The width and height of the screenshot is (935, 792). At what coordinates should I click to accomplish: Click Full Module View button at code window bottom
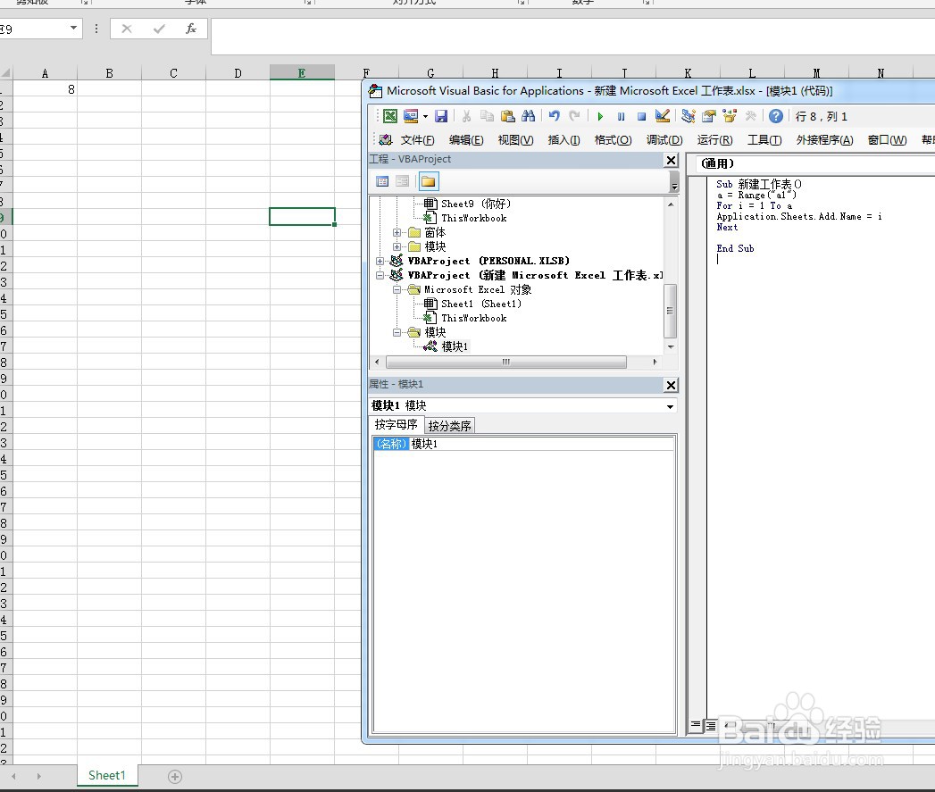click(x=710, y=725)
